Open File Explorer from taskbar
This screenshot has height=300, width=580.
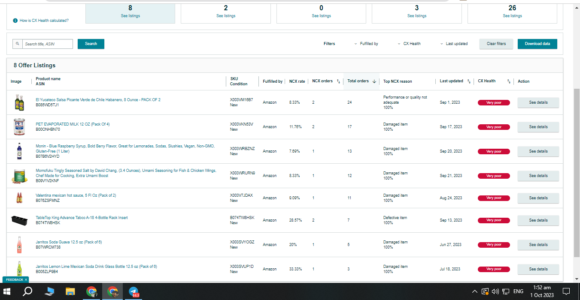70,291
